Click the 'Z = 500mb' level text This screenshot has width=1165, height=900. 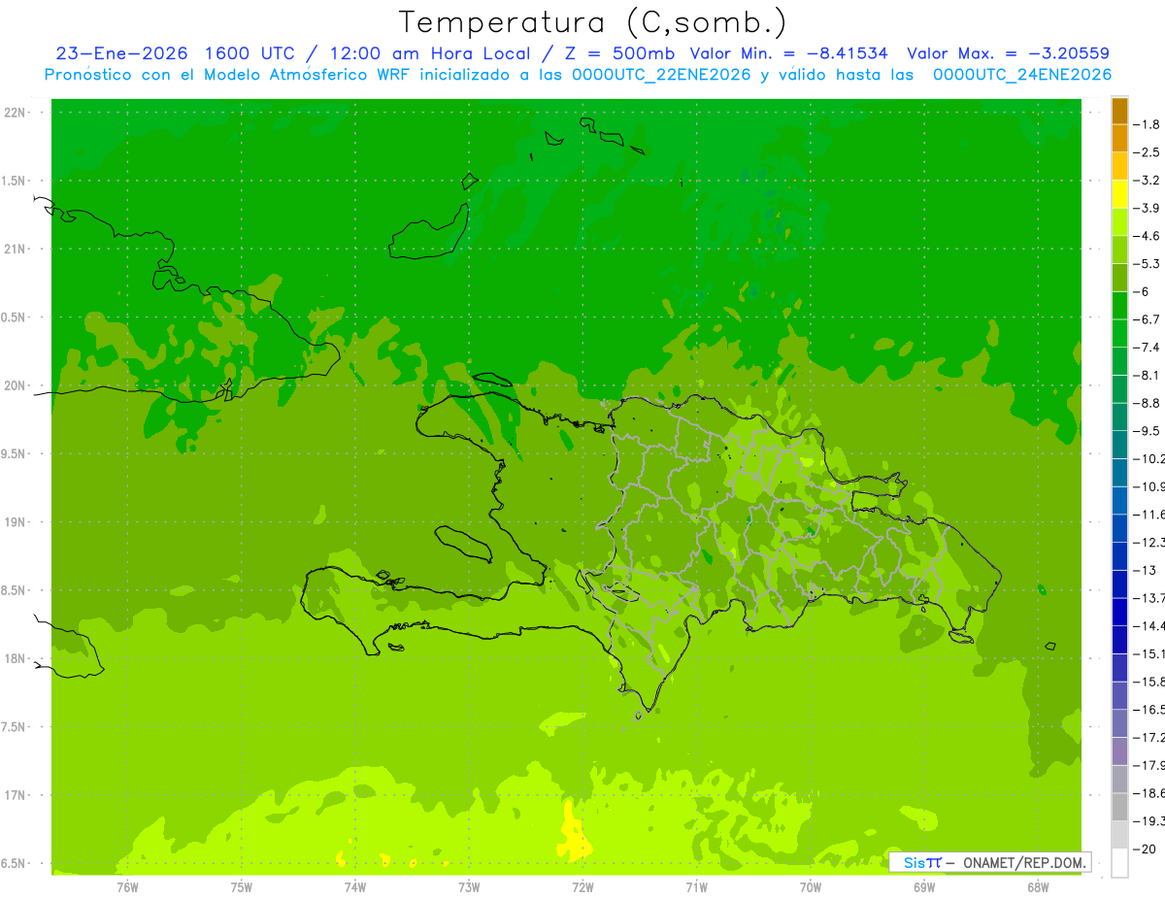[x=620, y=53]
